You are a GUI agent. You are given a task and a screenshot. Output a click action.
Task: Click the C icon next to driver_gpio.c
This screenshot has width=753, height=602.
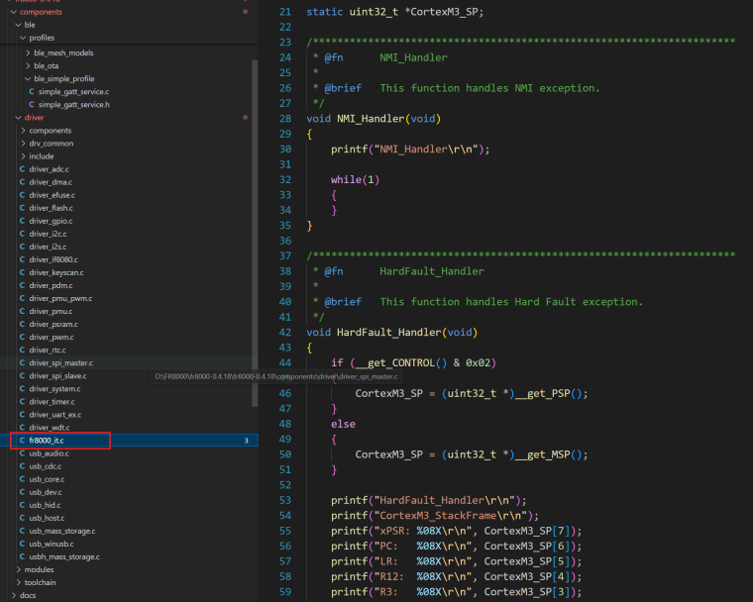[x=22, y=221]
